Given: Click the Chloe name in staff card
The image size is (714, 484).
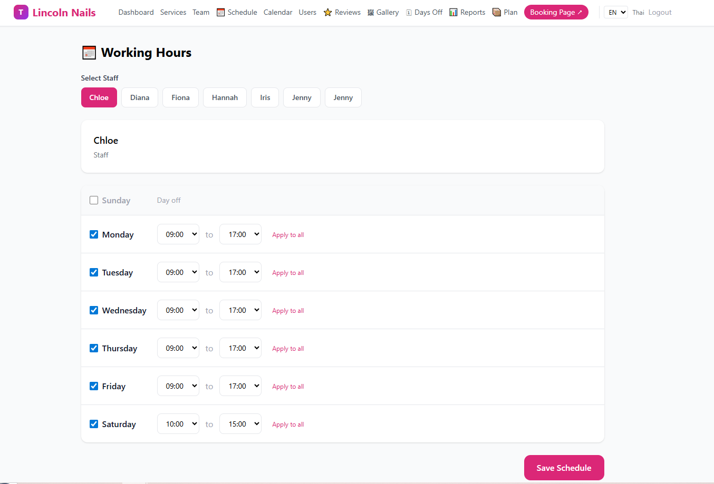Looking at the screenshot, I should [106, 141].
